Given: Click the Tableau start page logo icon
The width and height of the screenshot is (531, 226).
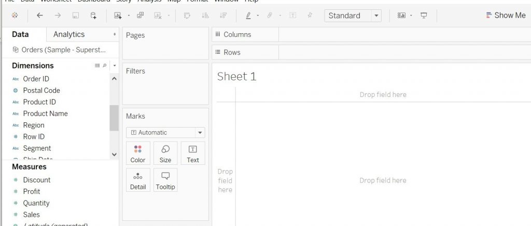Looking at the screenshot, I should point(15,15).
